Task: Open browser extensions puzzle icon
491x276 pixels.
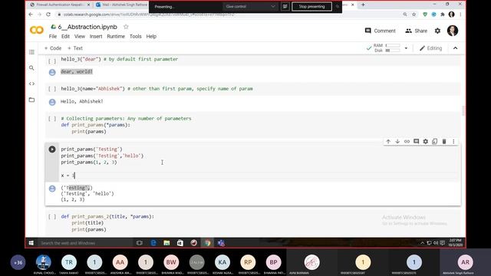Action: point(443,15)
